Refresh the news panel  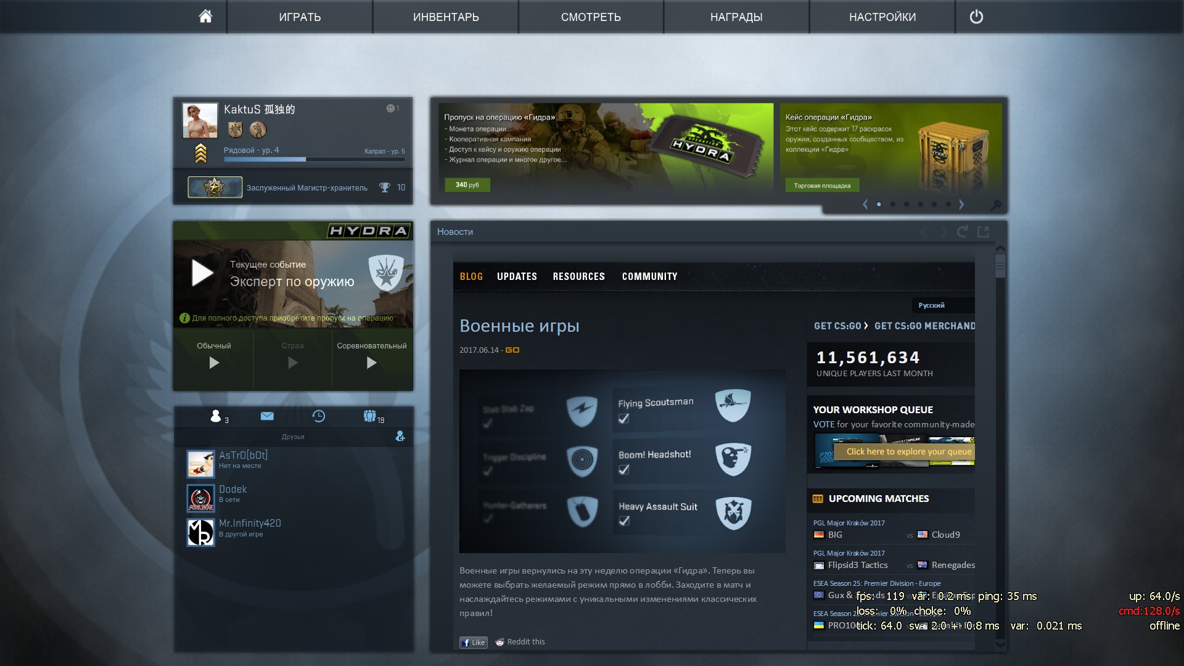point(962,232)
